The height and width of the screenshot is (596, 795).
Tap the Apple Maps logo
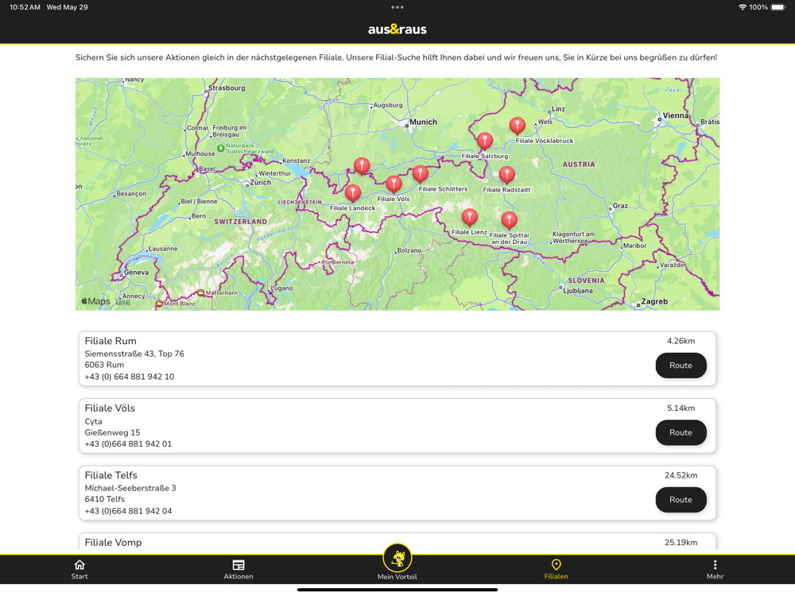pos(96,301)
